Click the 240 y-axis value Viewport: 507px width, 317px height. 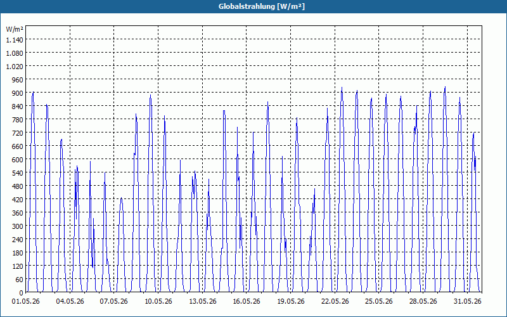click(18, 240)
